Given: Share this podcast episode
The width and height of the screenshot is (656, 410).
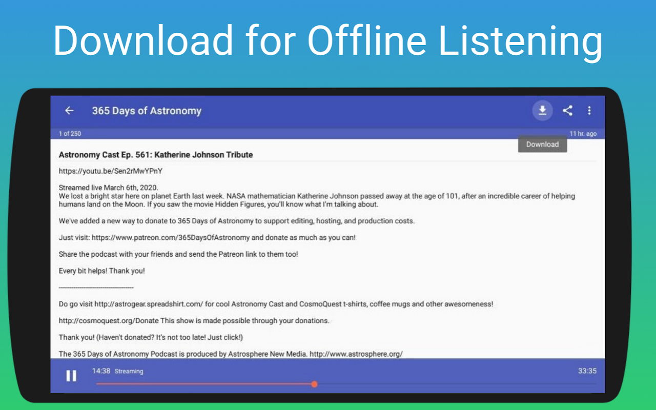Looking at the screenshot, I should [567, 110].
